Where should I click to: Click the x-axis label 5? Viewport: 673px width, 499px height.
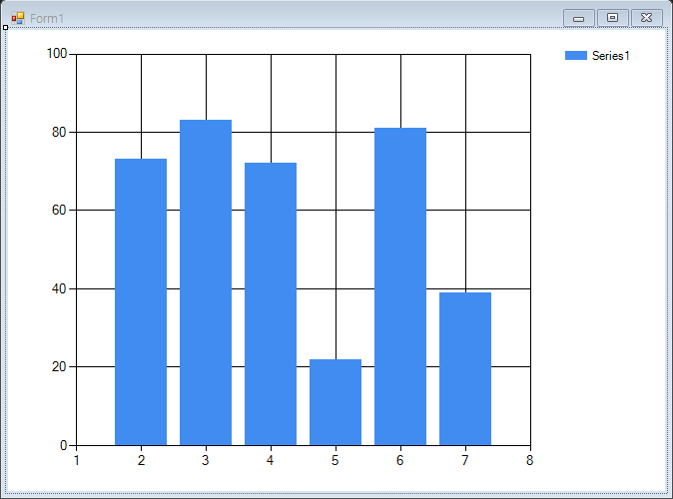(336, 460)
